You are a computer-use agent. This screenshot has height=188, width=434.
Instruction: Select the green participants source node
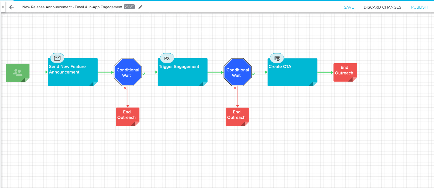(18, 73)
